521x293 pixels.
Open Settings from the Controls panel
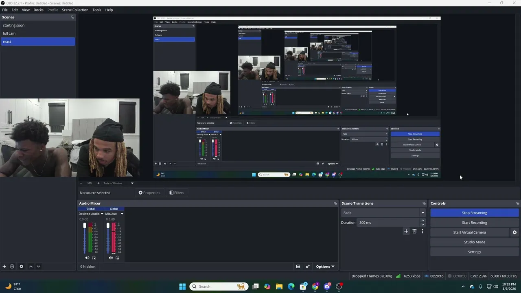(x=475, y=252)
